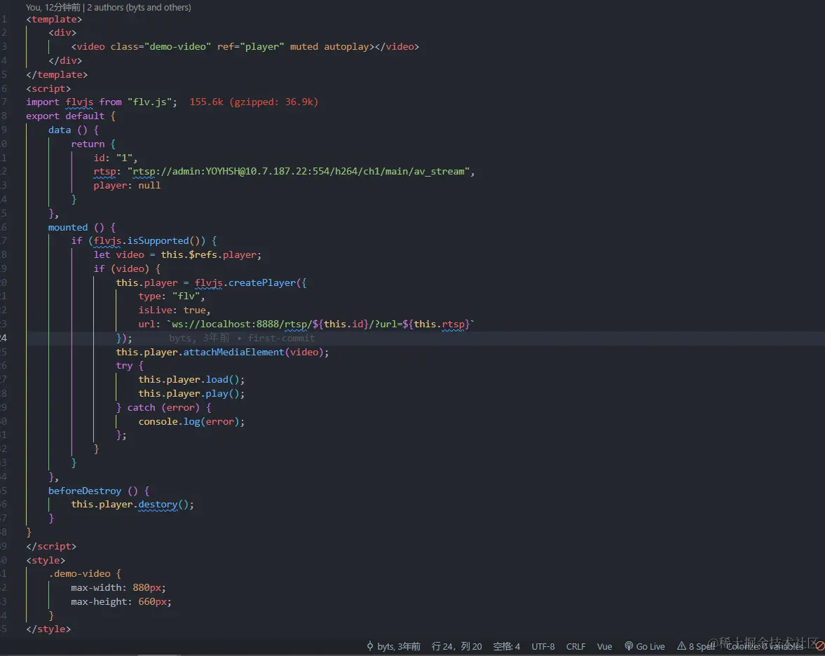
Task: Click the underlined "localhost:8888" in the ws URL
Action: click(239, 324)
